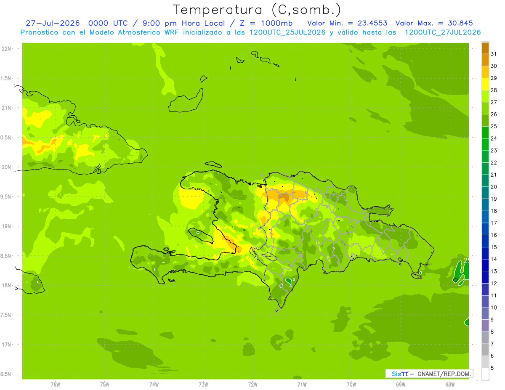Click the "ONAMET/REP.DOM." credit label

444,374
